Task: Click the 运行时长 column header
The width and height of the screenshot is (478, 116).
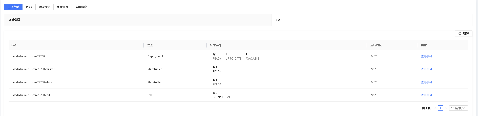Action: (x=376, y=45)
